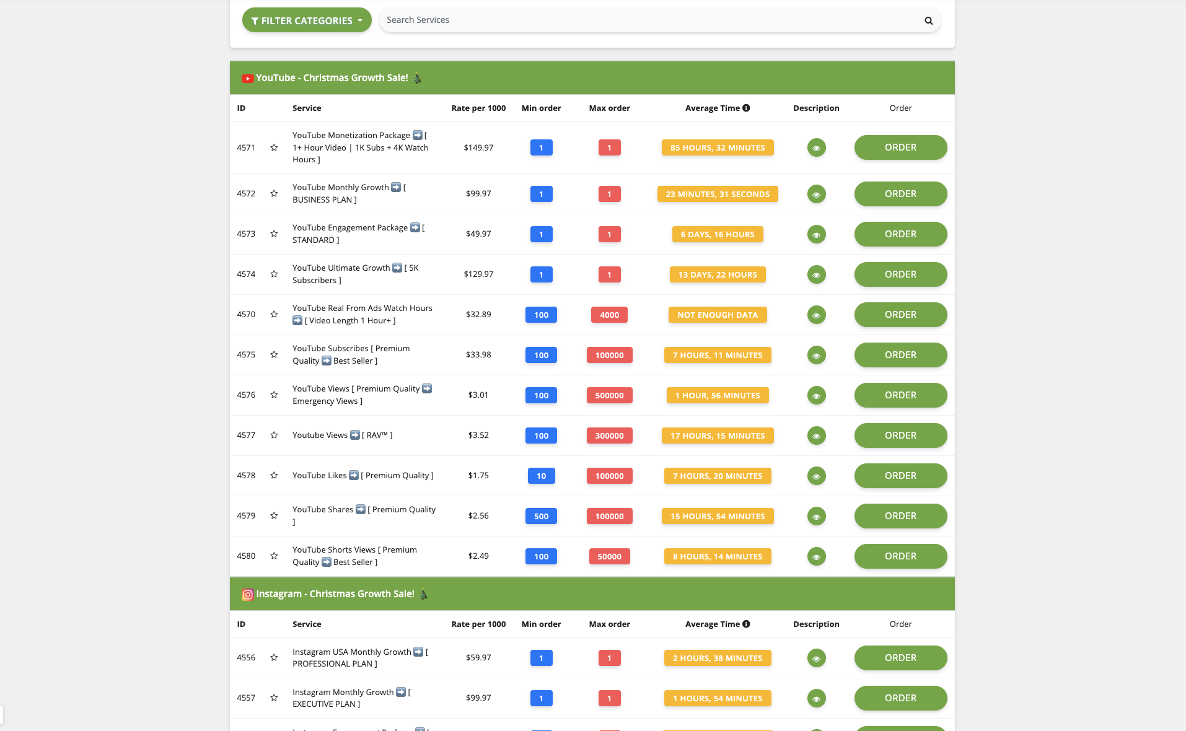The height and width of the screenshot is (731, 1186).
Task: Open the Filter Categories dropdown
Action: (307, 20)
